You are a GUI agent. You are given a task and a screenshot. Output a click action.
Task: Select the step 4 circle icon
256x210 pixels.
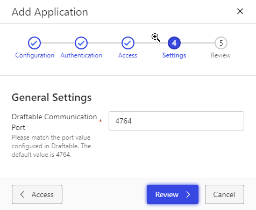pos(174,43)
